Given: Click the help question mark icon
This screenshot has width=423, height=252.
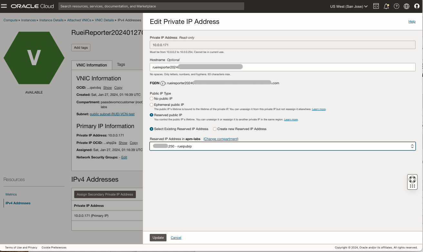Looking at the screenshot, I should [x=397, y=6].
